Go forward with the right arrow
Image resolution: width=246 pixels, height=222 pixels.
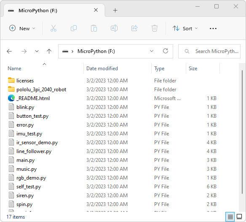24,51
